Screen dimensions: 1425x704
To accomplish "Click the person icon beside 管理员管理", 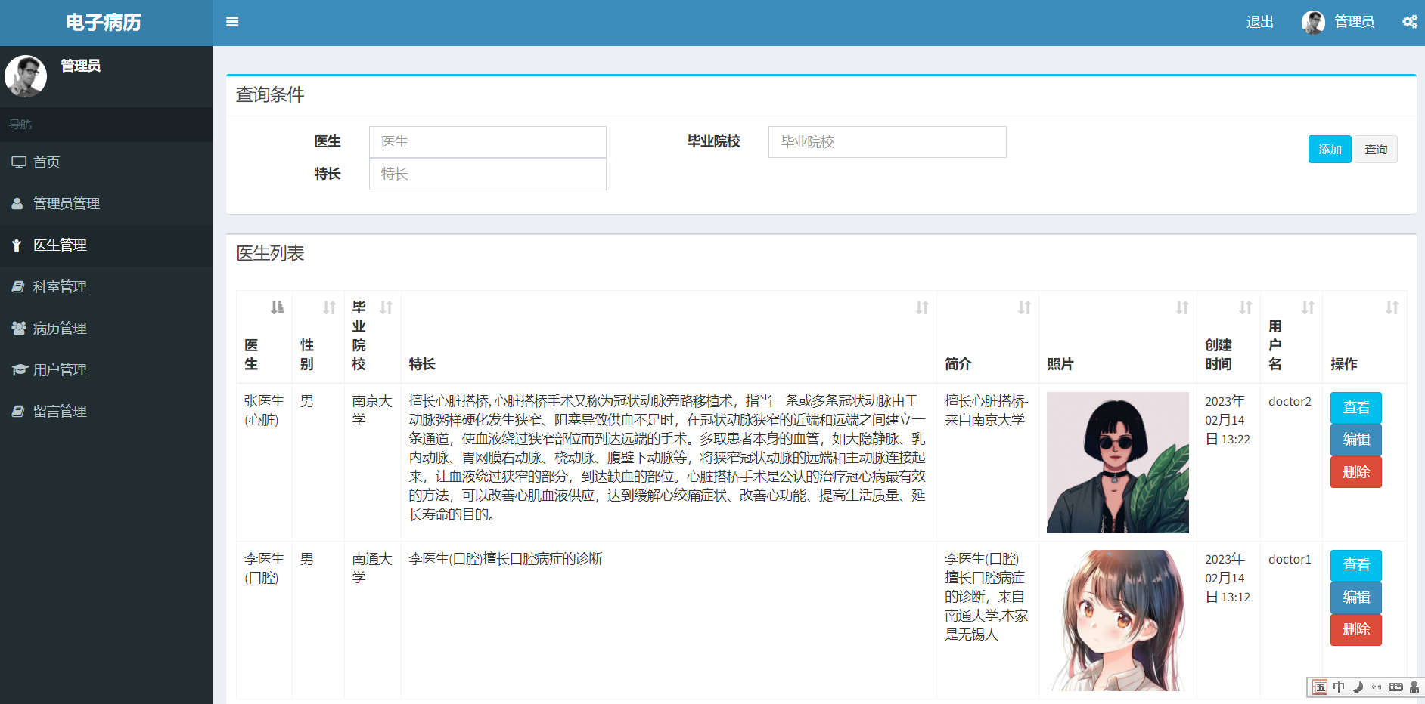I will (17, 204).
